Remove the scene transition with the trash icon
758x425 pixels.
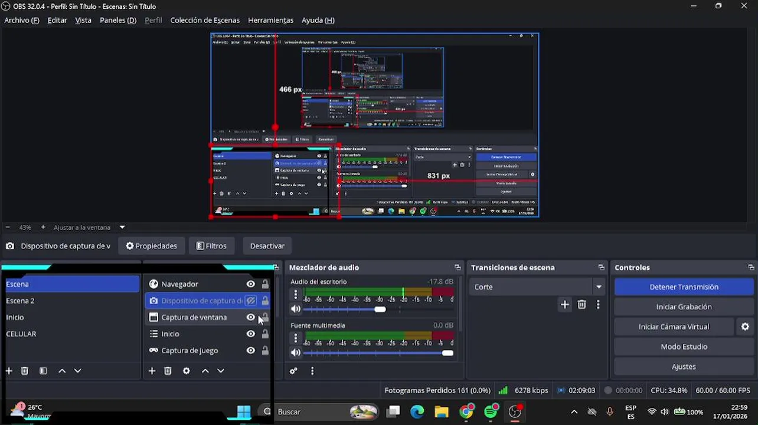pos(582,305)
